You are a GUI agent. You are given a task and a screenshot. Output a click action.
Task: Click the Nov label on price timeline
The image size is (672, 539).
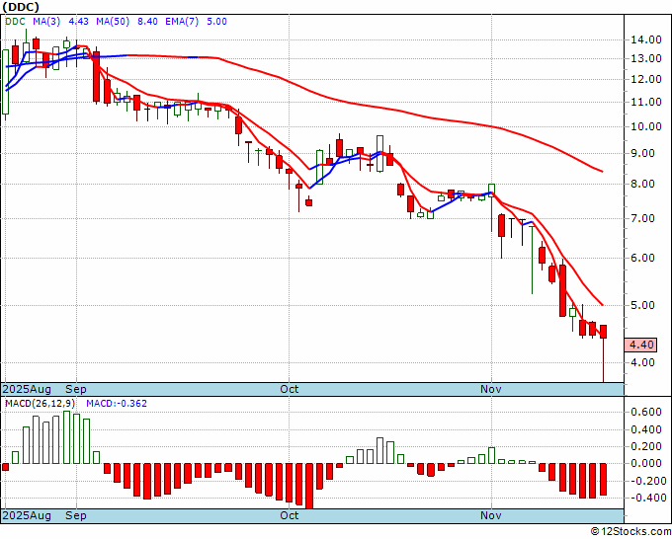(x=491, y=389)
